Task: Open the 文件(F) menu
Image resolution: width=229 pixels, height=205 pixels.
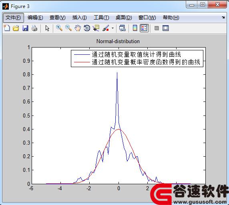Action: pos(13,18)
